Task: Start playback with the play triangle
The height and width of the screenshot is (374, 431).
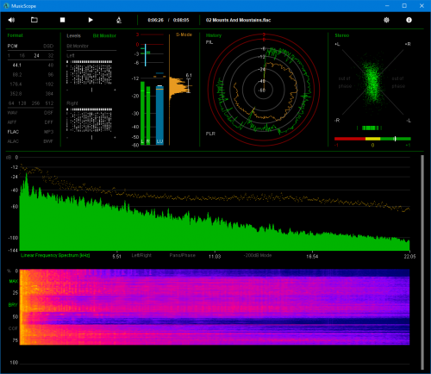Action: [x=91, y=20]
